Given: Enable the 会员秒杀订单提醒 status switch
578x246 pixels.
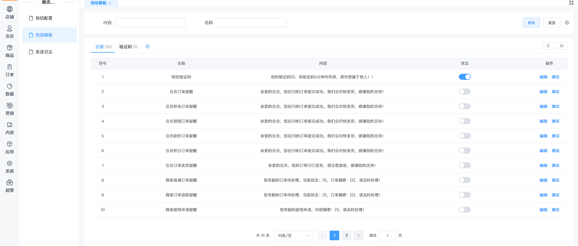Looking at the screenshot, I should click(x=465, y=106).
